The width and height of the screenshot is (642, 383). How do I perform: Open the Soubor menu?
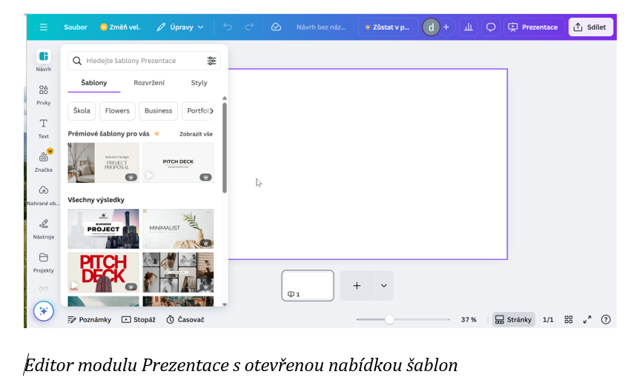click(x=76, y=27)
